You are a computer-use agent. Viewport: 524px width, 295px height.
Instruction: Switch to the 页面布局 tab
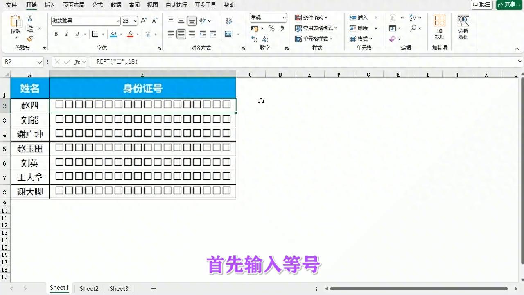(74, 5)
